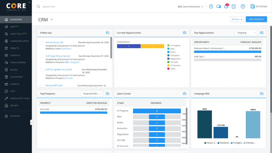Expand the CRM dashboard dropdown
This screenshot has height=153, width=272.
click(x=52, y=19)
